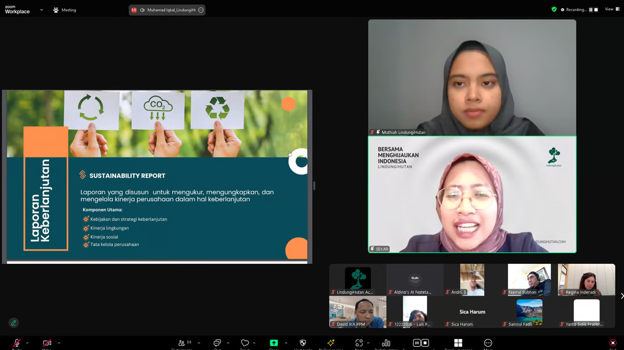
Task: Click the green Share screen icon
Action: (x=274, y=343)
